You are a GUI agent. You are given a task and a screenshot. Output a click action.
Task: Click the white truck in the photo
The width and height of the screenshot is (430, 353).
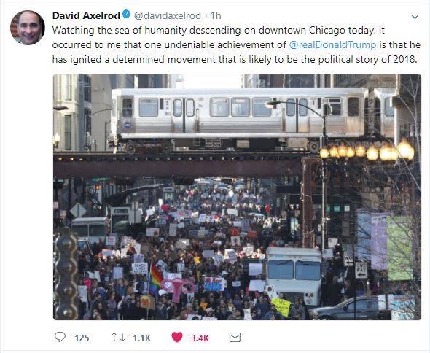click(x=294, y=276)
